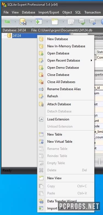
Task: Choose New Database from context menu
Action: click(66, 39)
